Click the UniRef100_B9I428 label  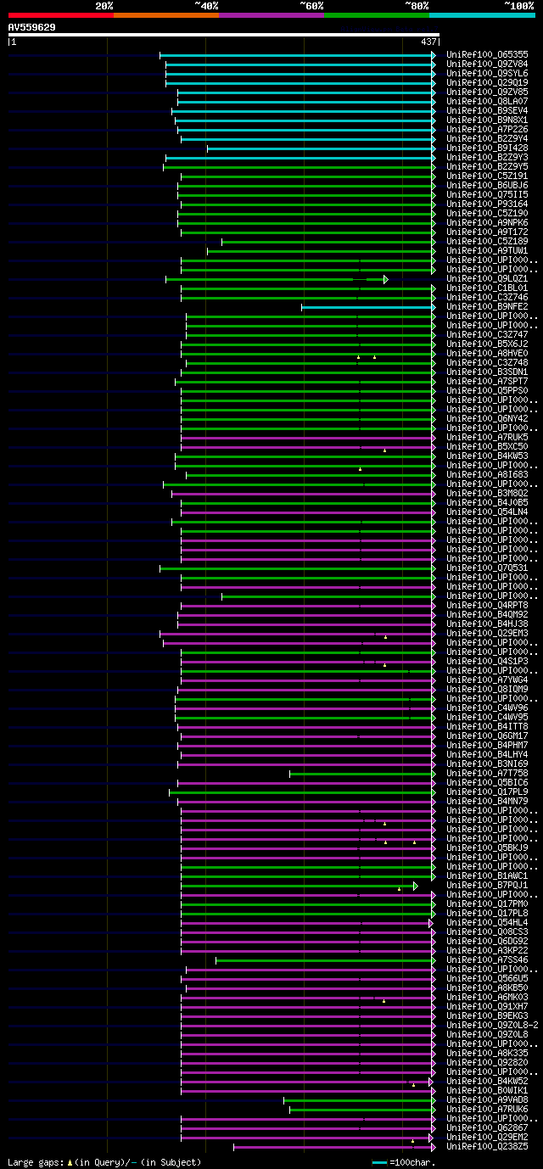[487, 148]
